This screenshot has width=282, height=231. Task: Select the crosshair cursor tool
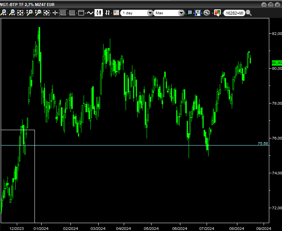tap(55, 13)
